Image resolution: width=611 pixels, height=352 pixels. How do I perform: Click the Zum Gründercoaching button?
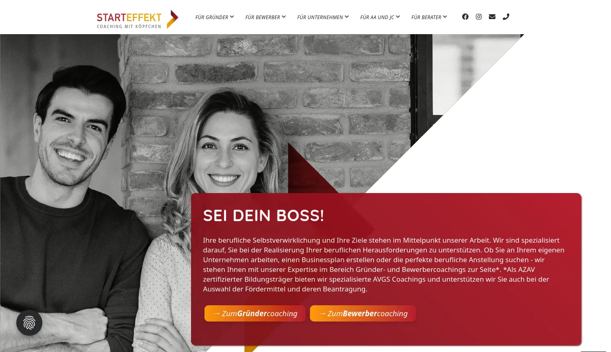coord(255,313)
